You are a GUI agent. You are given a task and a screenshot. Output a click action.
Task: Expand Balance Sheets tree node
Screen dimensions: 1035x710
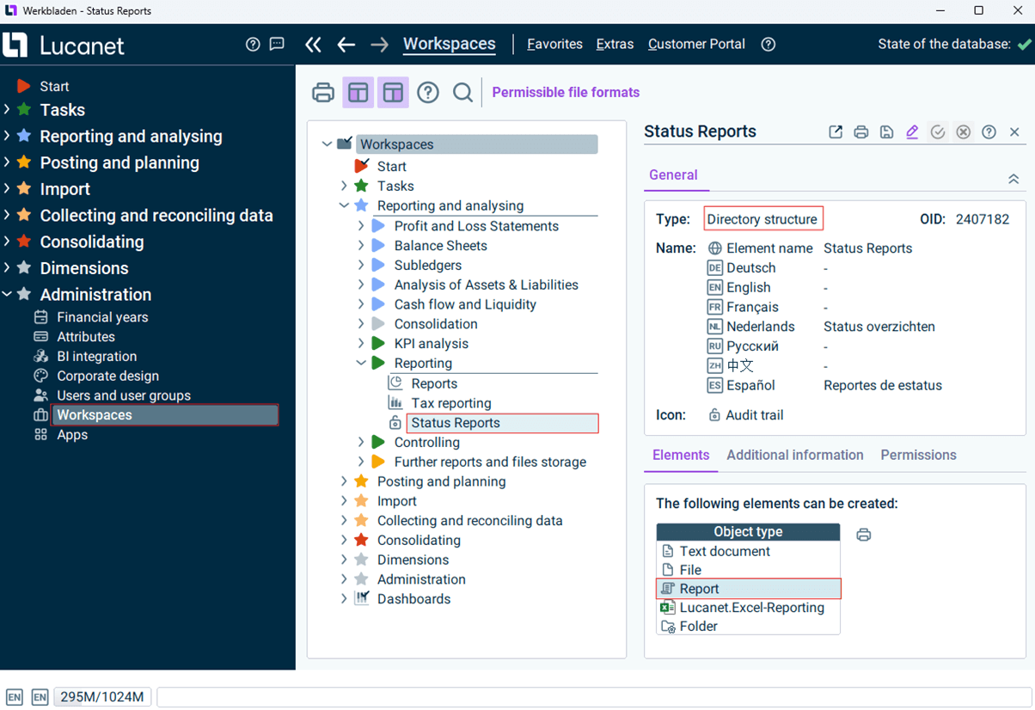361,246
